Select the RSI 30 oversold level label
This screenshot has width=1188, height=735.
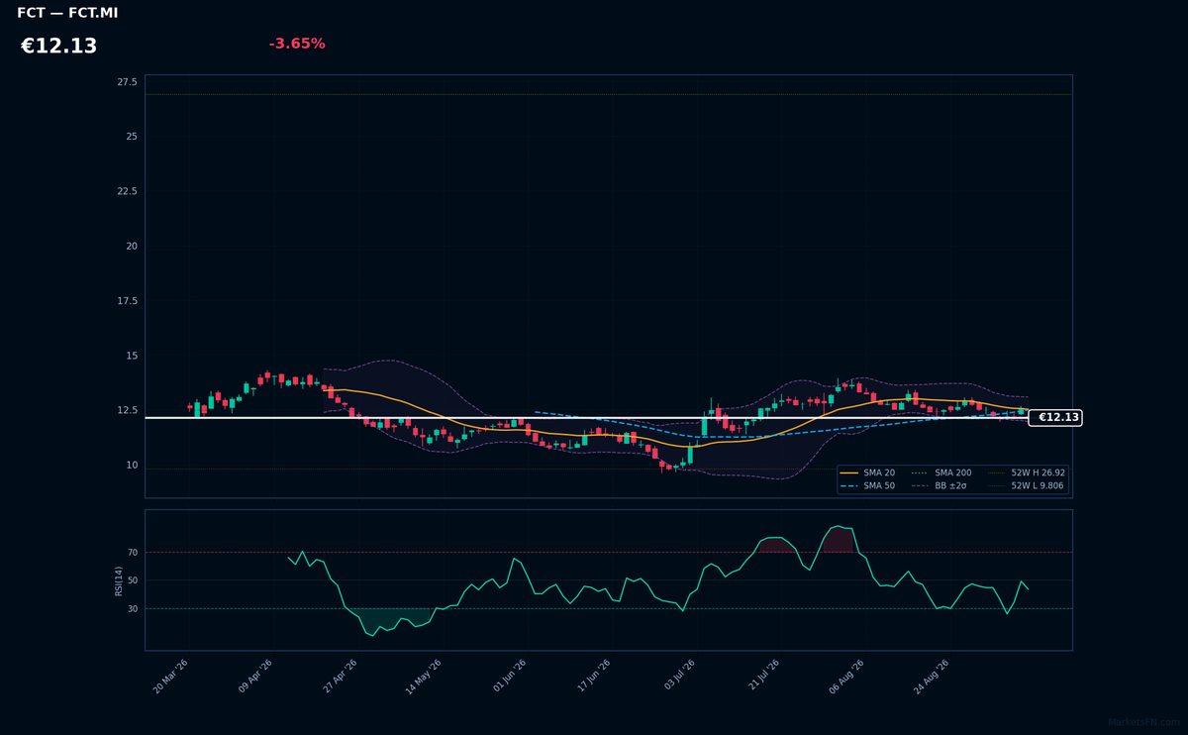point(133,608)
